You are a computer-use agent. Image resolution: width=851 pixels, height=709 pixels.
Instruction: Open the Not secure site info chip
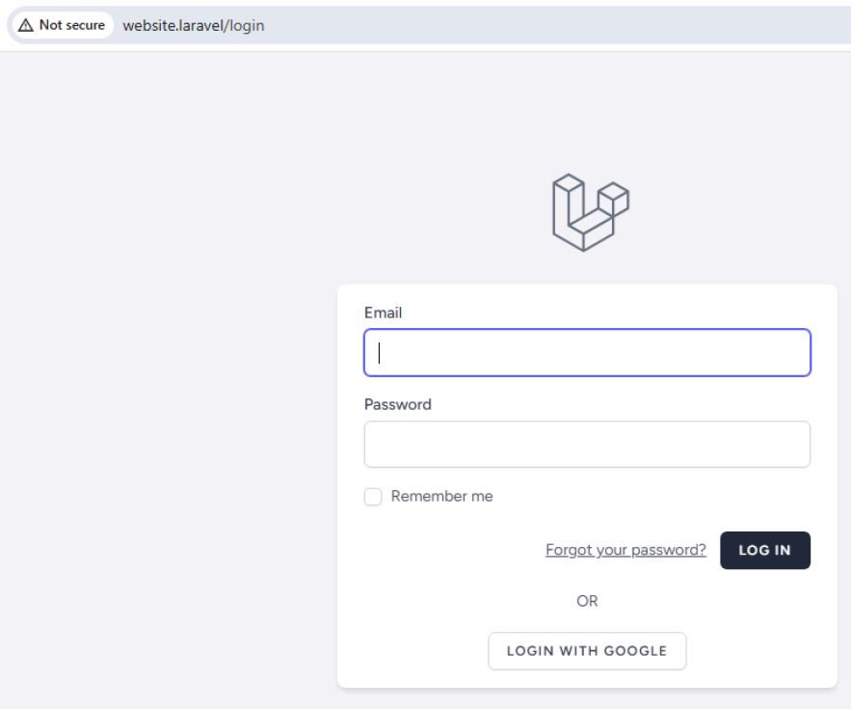tap(60, 24)
